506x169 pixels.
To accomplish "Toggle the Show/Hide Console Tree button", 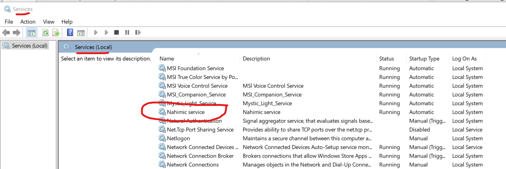I will [x=31, y=32].
